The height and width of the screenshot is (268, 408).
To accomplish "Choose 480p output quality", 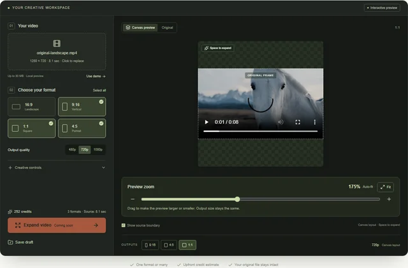I will pyautogui.click(x=72, y=149).
